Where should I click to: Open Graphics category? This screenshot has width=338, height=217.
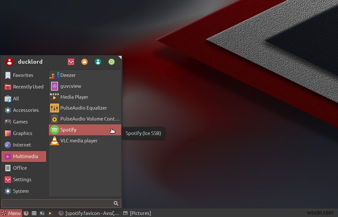(24, 133)
